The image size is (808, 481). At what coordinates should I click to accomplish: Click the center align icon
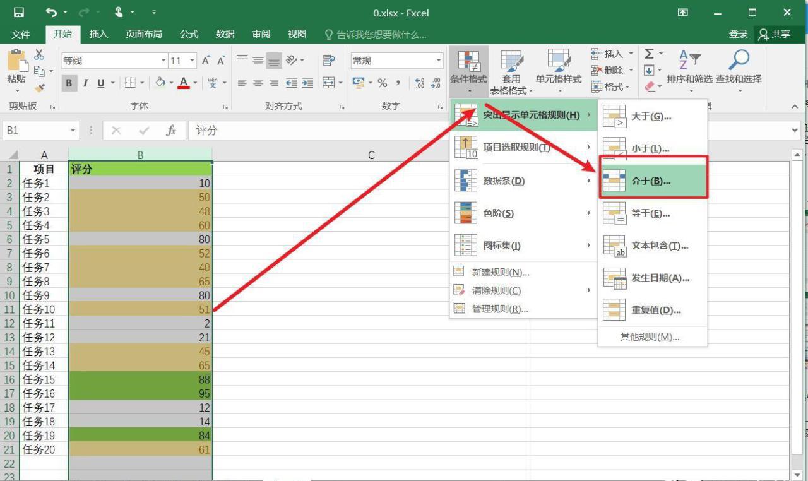258,83
